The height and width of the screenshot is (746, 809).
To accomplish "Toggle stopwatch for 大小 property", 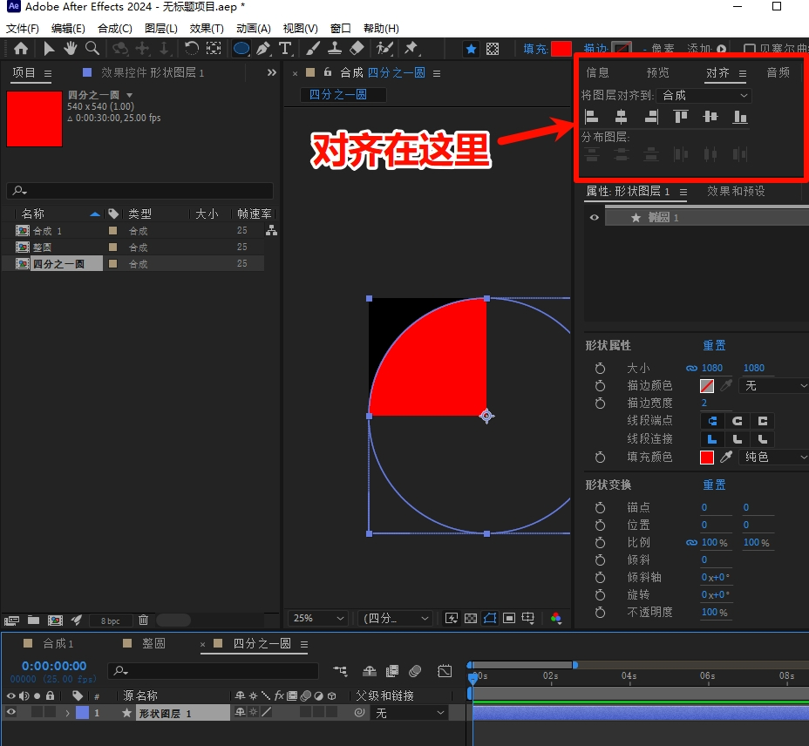I will (x=600, y=368).
